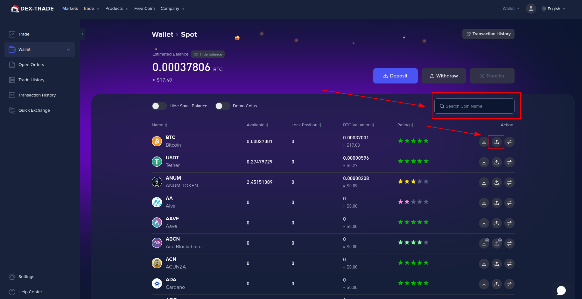Click the transfer icon in AAVE row

pyautogui.click(x=509, y=223)
